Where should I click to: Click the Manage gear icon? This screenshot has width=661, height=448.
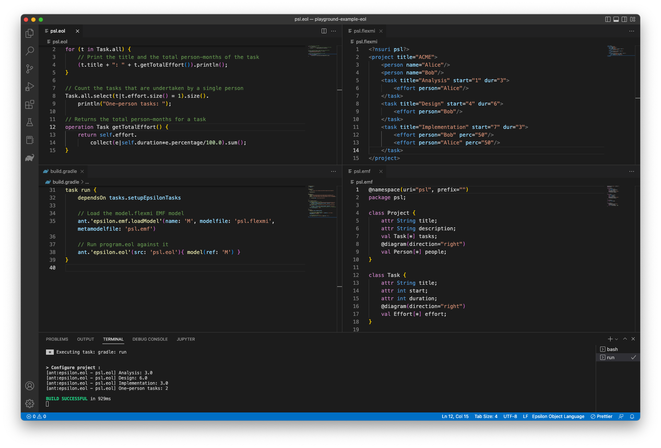[x=30, y=403]
